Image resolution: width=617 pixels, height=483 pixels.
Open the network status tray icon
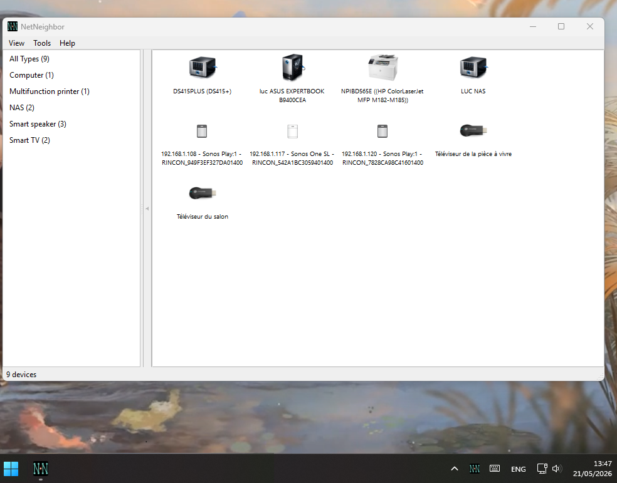(542, 469)
